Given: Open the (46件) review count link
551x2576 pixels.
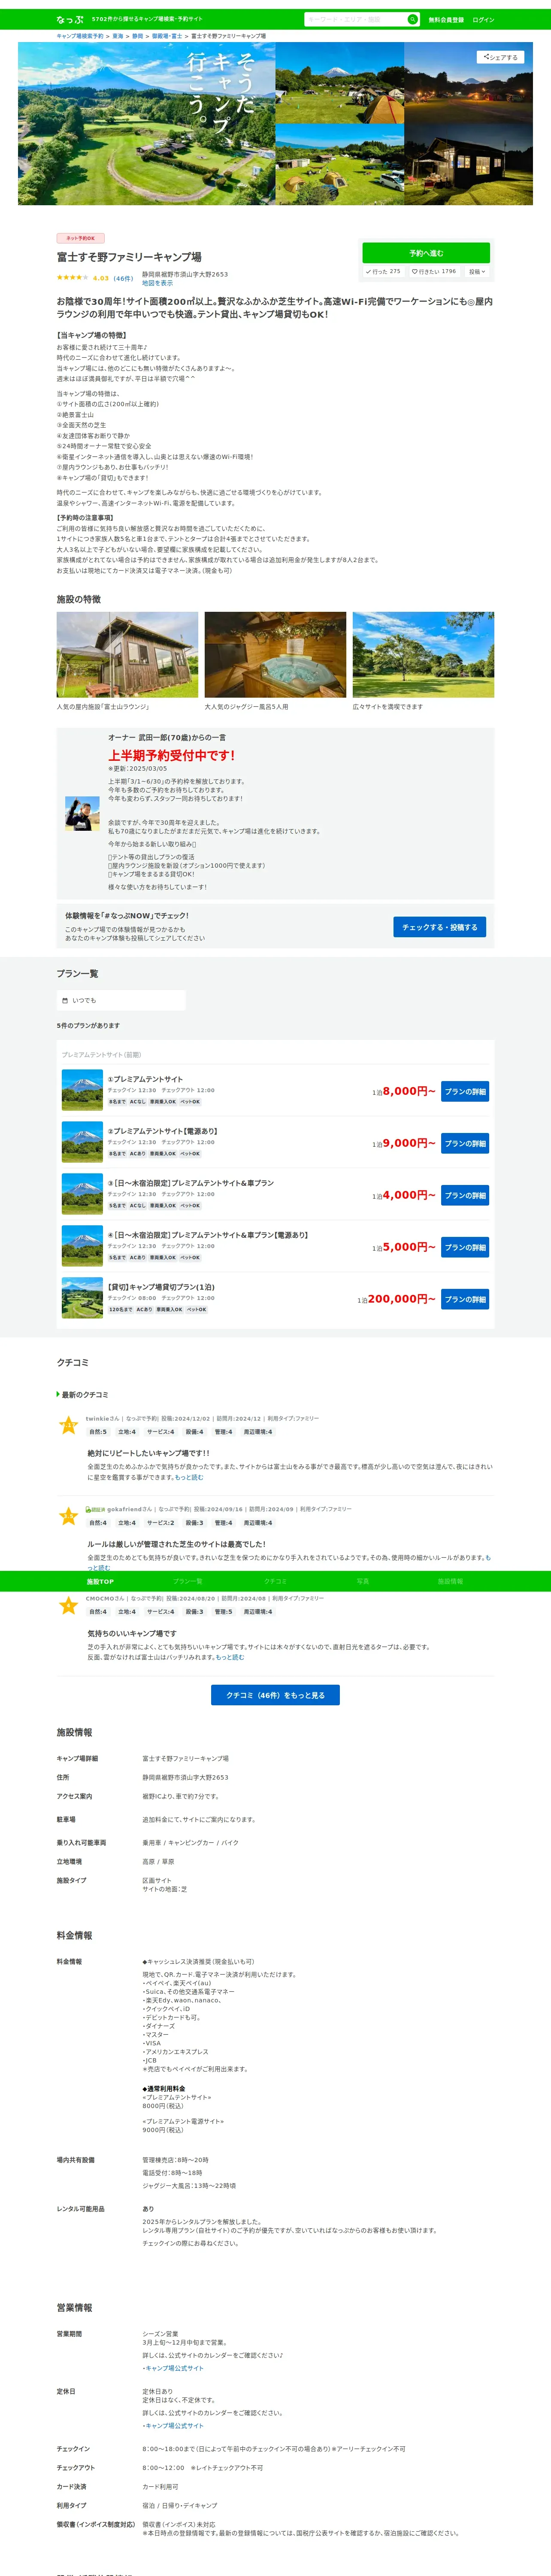Looking at the screenshot, I should (123, 278).
